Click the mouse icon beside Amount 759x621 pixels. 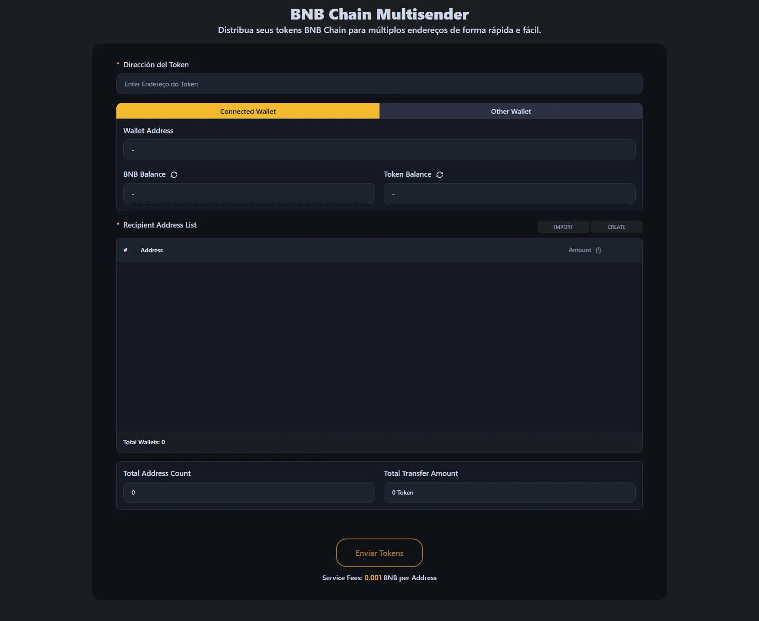pos(598,250)
